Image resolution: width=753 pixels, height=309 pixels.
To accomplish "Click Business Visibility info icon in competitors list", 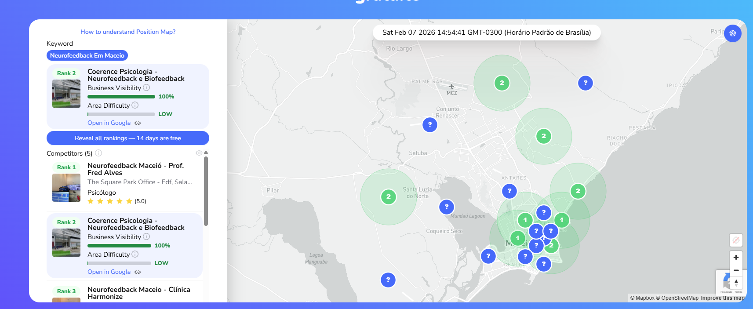I will click(x=146, y=236).
